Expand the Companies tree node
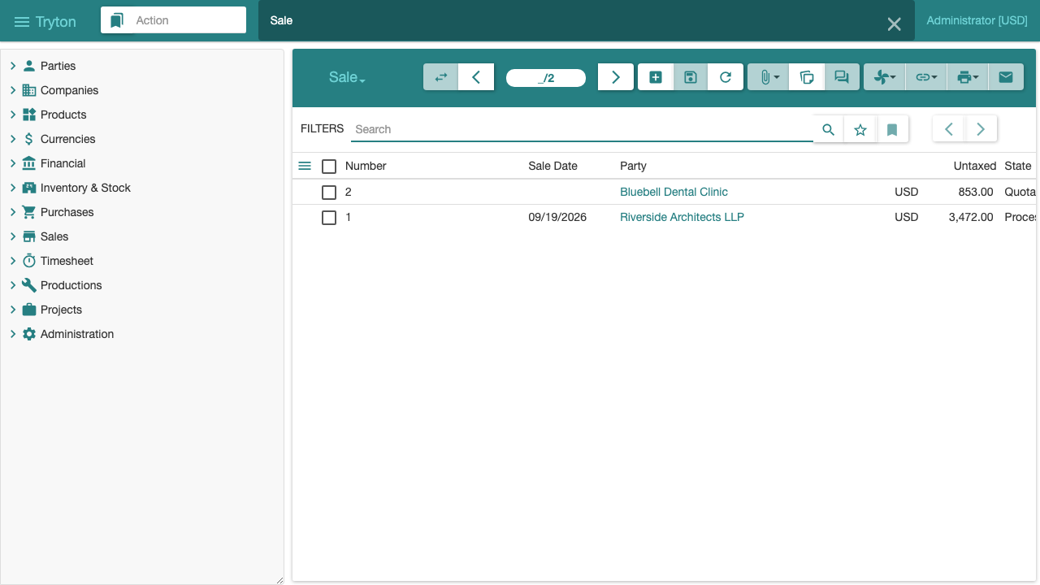The height and width of the screenshot is (585, 1040). tap(13, 90)
